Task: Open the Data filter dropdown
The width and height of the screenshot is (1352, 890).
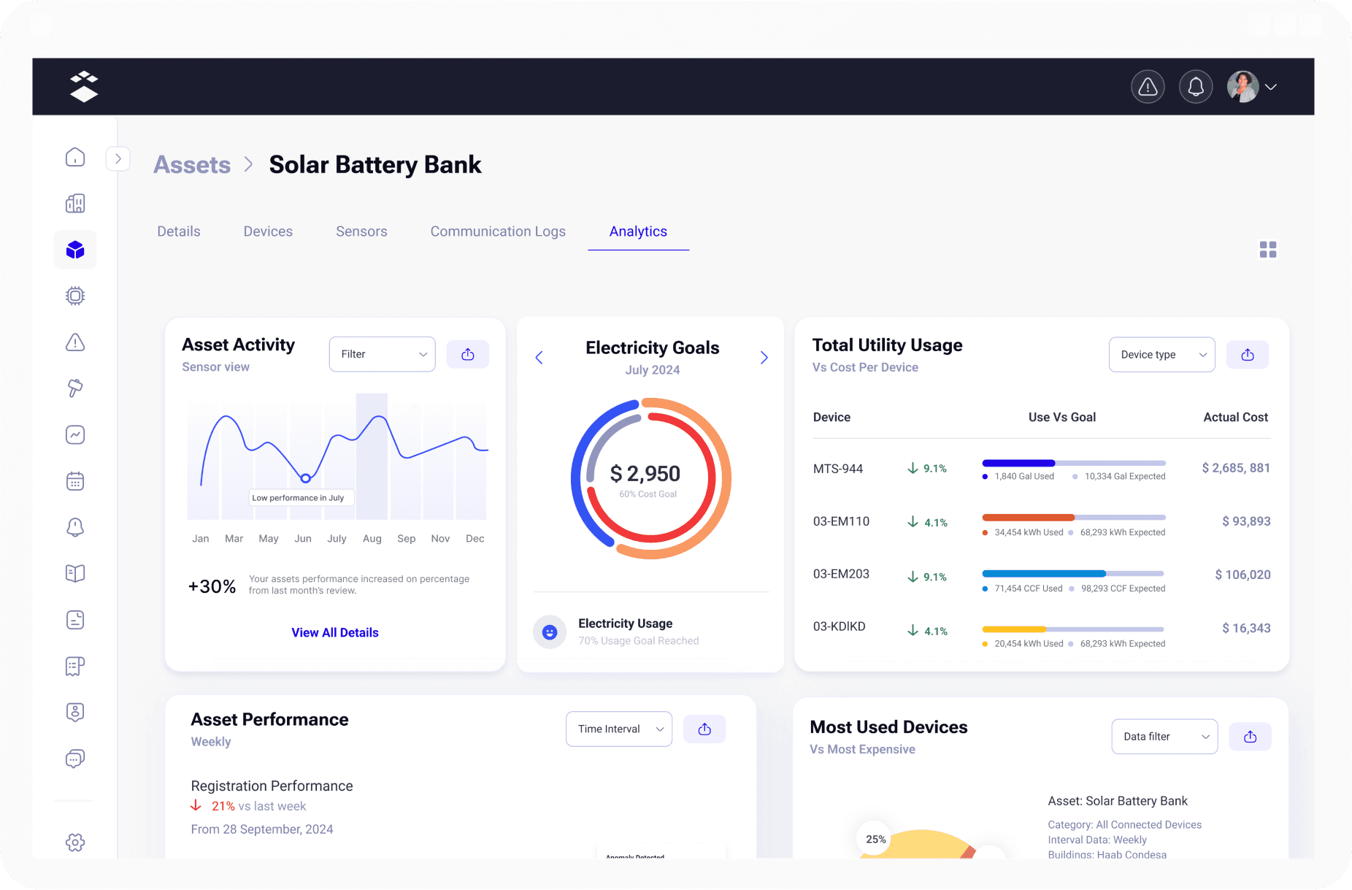Action: point(1164,737)
